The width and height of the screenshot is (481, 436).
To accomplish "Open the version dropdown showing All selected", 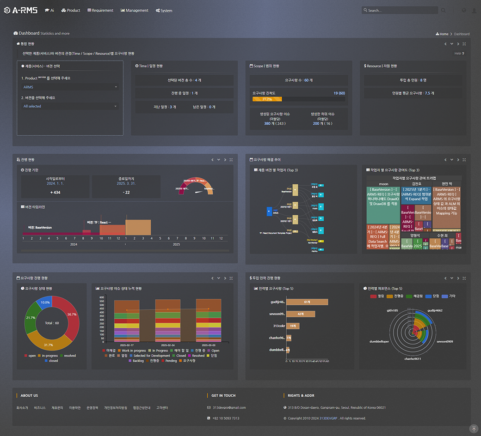I will (x=70, y=106).
